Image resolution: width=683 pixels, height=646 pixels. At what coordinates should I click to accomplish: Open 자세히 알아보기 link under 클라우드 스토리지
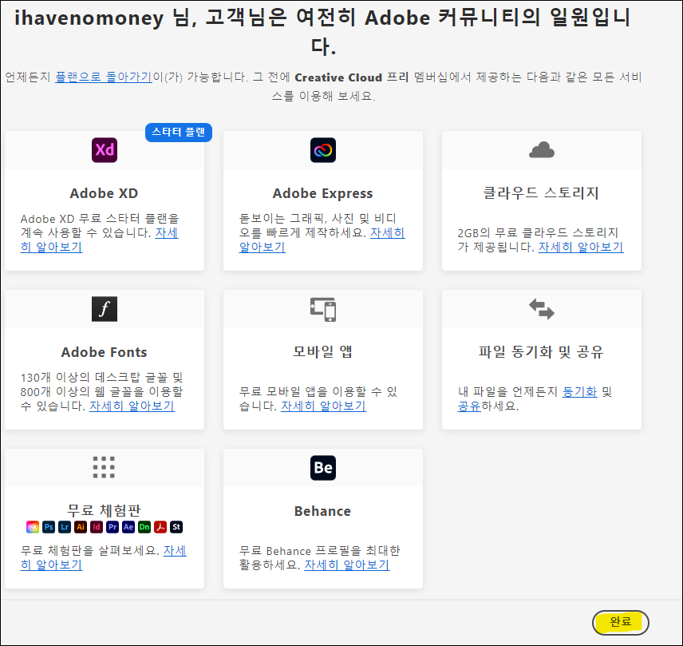pos(580,247)
